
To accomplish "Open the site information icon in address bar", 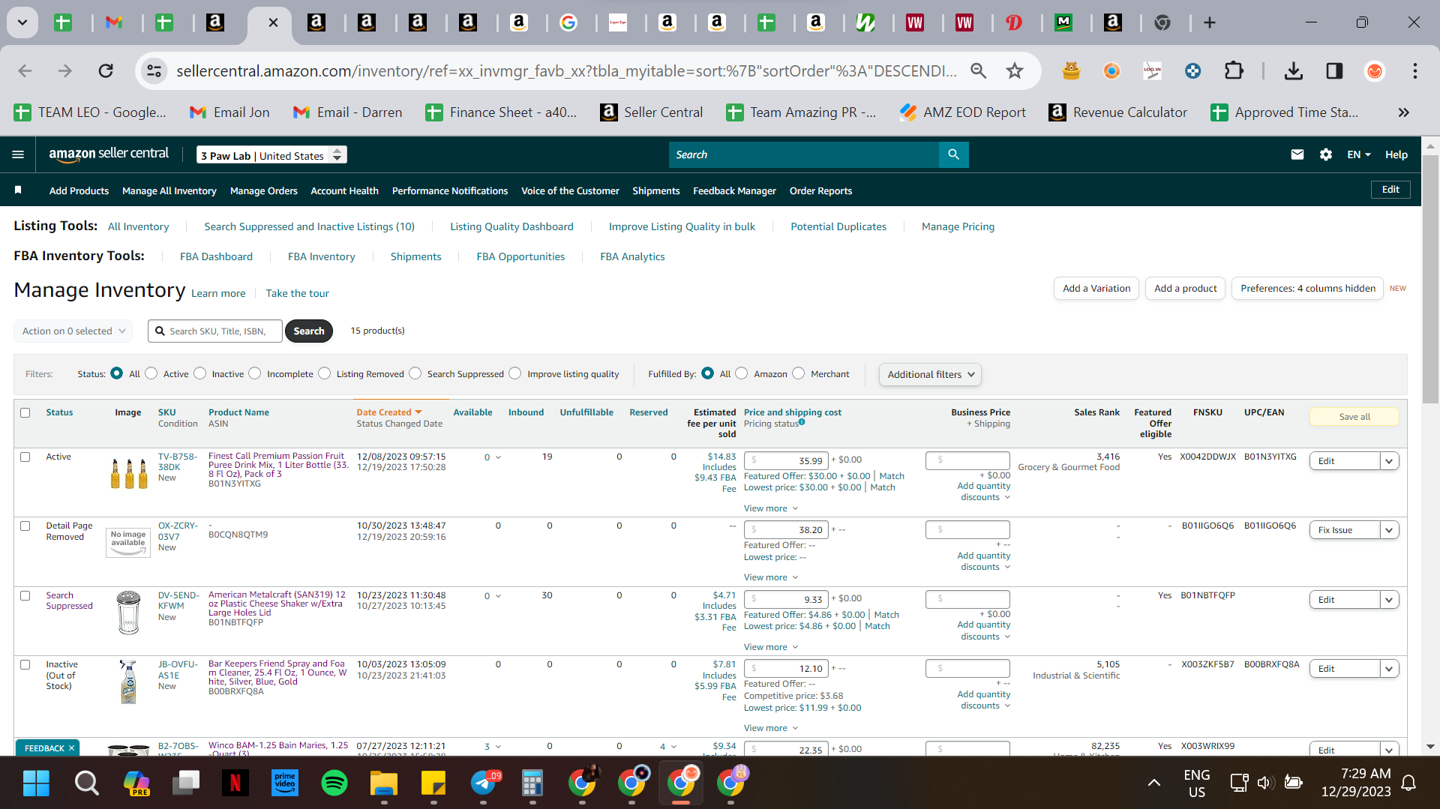I will 154,70.
